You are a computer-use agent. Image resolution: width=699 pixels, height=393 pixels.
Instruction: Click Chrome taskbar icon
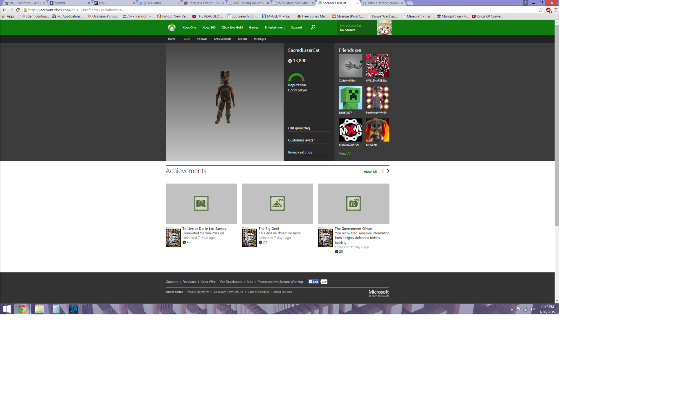22,309
